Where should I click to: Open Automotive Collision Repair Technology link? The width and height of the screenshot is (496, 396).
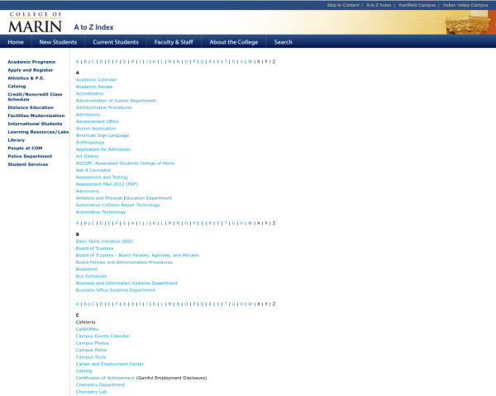click(x=118, y=205)
